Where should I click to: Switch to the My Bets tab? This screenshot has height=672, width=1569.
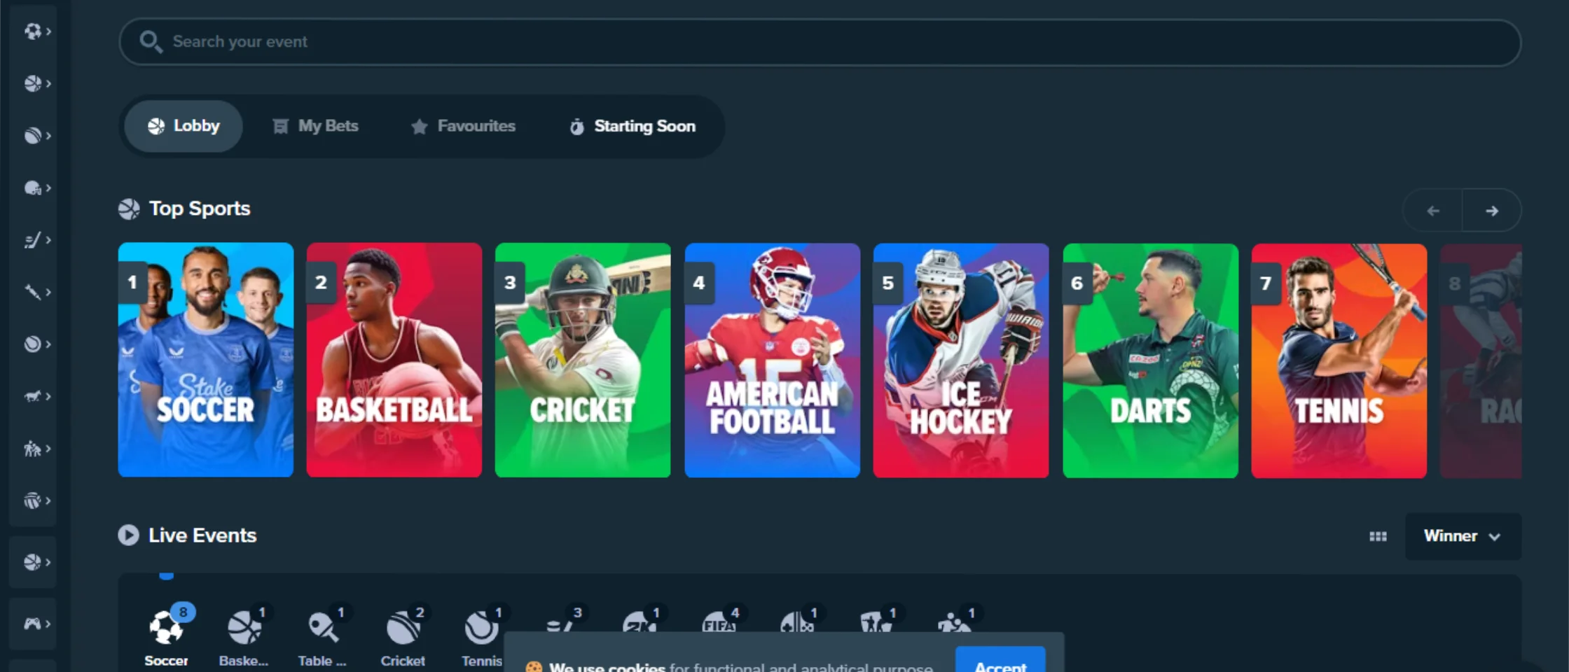[315, 126]
